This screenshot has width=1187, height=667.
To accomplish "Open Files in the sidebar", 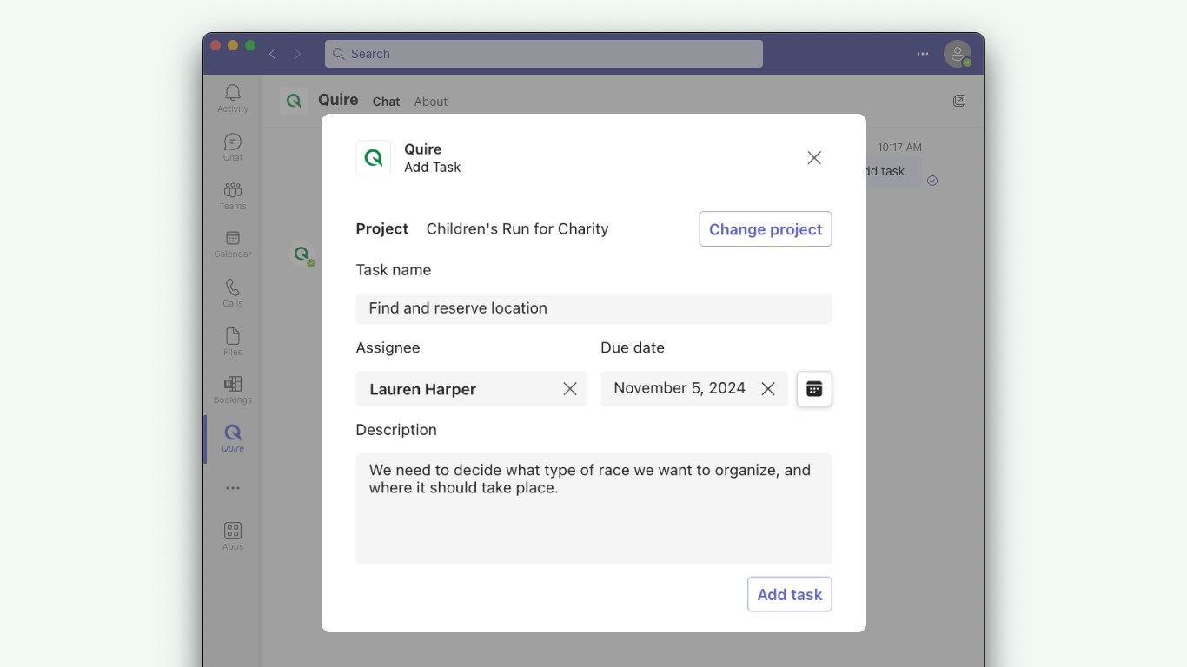I will click(233, 340).
